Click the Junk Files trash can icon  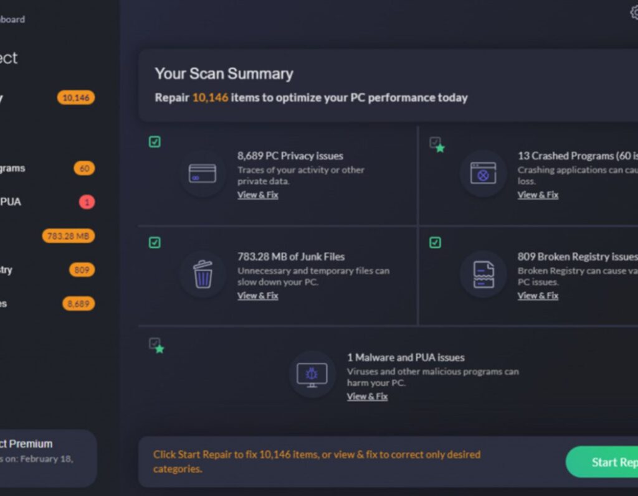point(202,274)
